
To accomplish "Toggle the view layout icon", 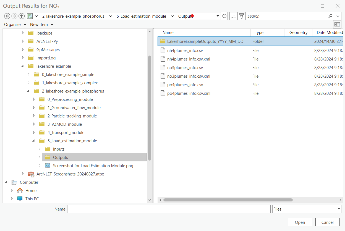I will pyautogui.click(x=337, y=24).
